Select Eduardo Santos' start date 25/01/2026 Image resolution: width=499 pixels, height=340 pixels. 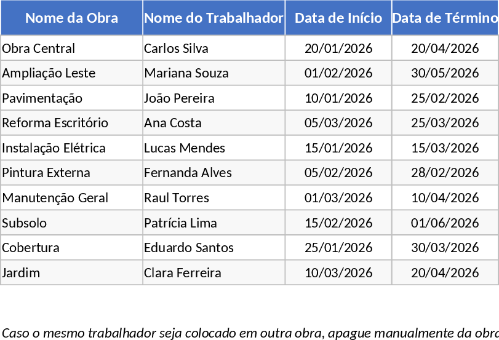click(338, 248)
